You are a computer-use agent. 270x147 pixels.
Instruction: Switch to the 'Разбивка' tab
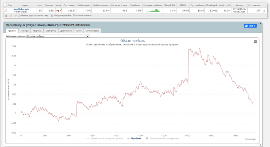coord(37,31)
